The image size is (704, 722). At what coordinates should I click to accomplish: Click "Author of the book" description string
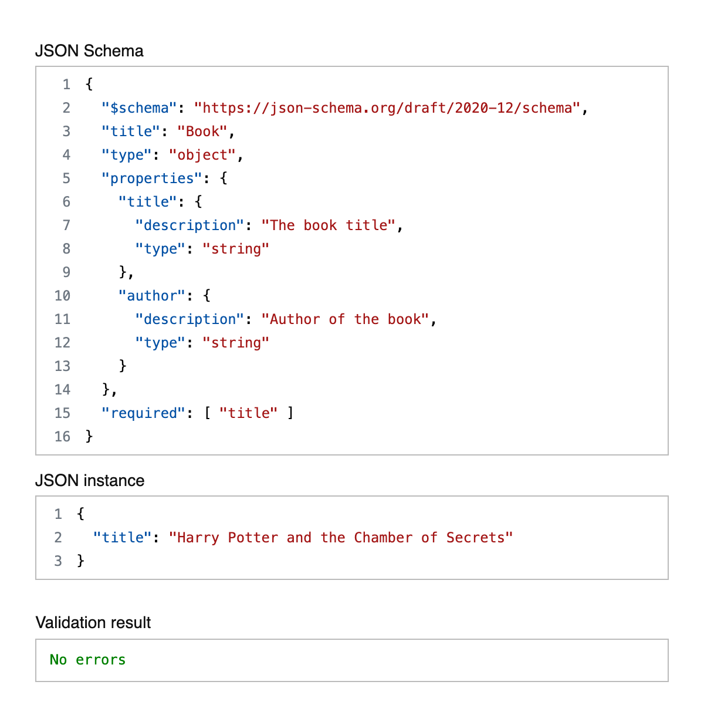pos(345,319)
